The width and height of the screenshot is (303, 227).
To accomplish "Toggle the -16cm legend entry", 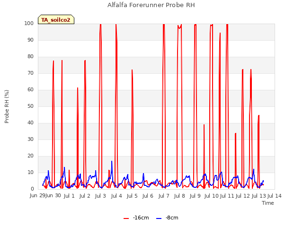I will pyautogui.click(x=136, y=218).
